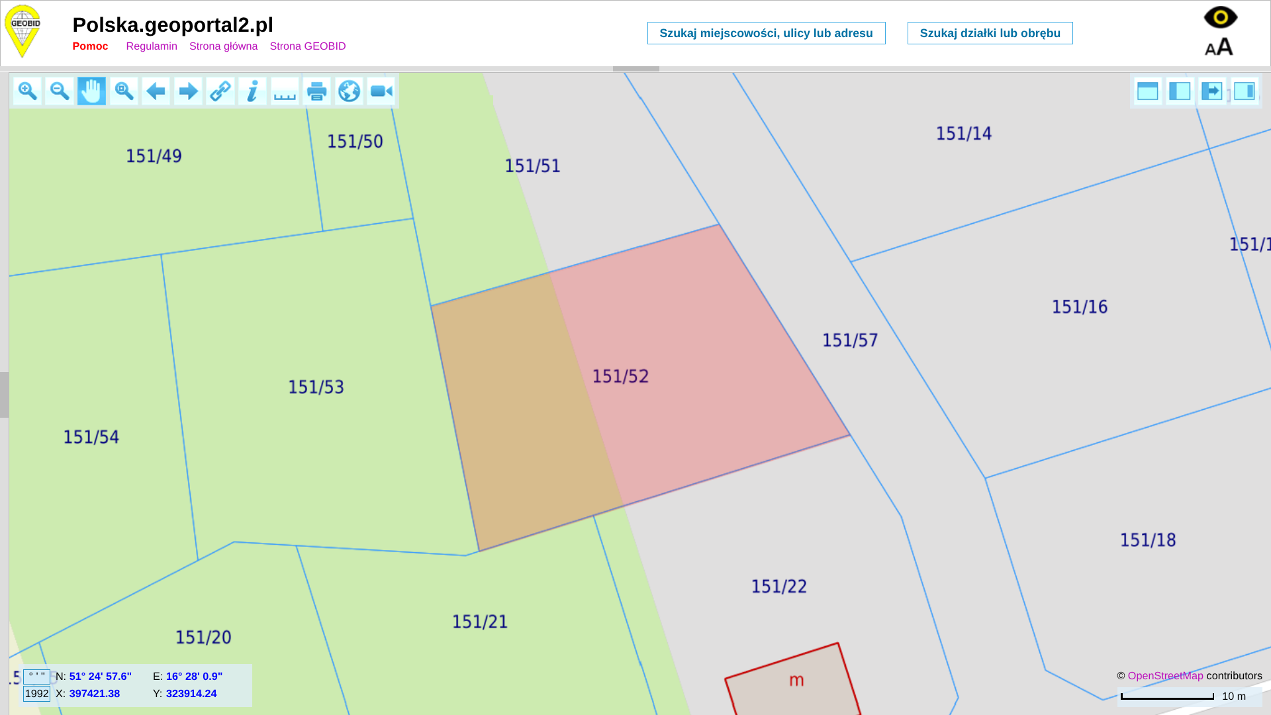Open the globe map view icon
The width and height of the screenshot is (1271, 715).
click(x=349, y=91)
